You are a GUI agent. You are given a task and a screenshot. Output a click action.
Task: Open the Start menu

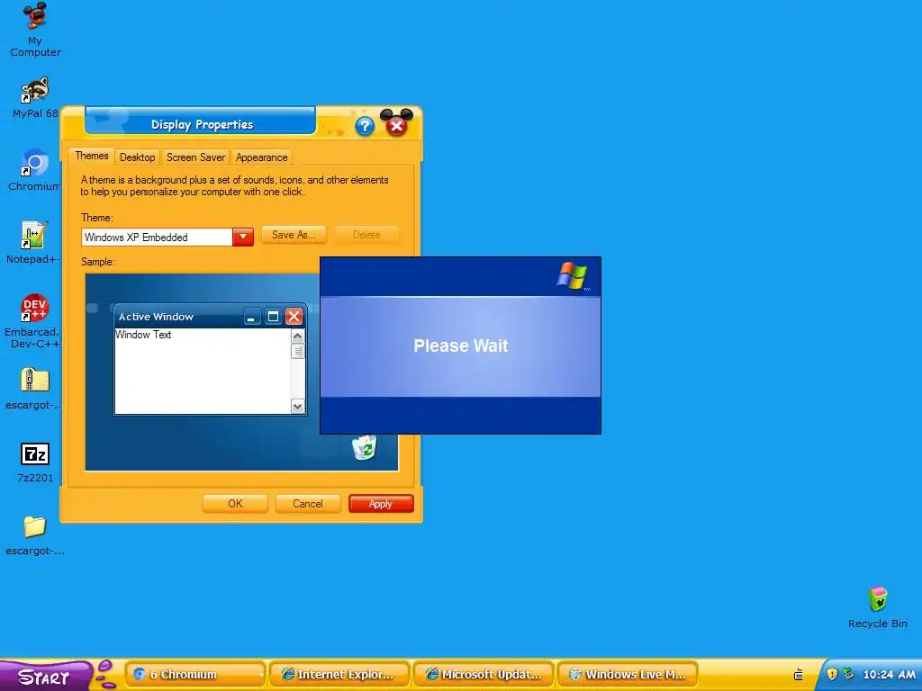tap(45, 677)
